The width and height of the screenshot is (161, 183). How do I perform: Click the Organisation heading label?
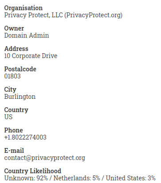coord(24,8)
